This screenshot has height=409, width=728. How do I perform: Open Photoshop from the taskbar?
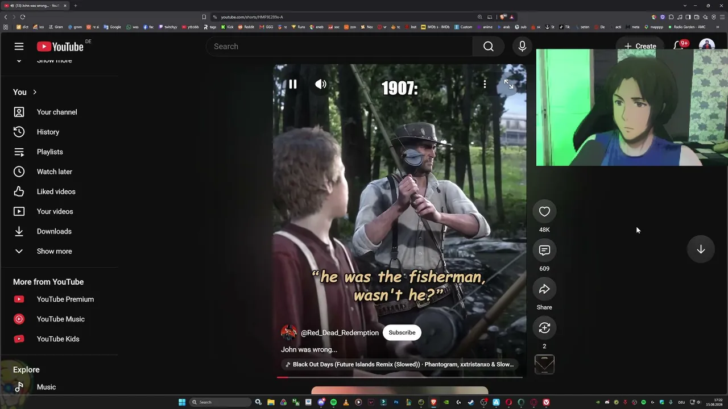click(x=396, y=402)
